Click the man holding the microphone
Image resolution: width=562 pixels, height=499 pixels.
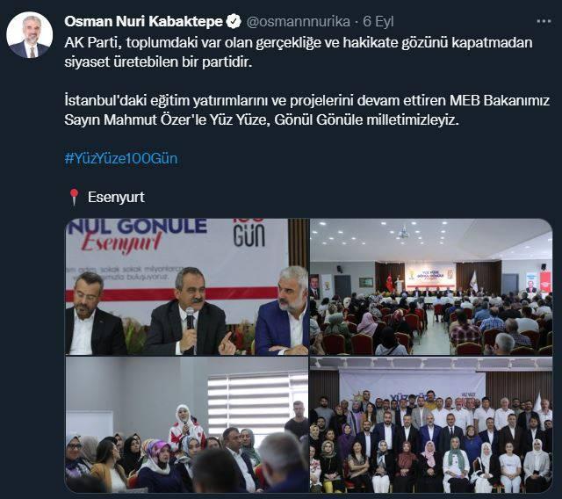pyautogui.click(x=189, y=312)
